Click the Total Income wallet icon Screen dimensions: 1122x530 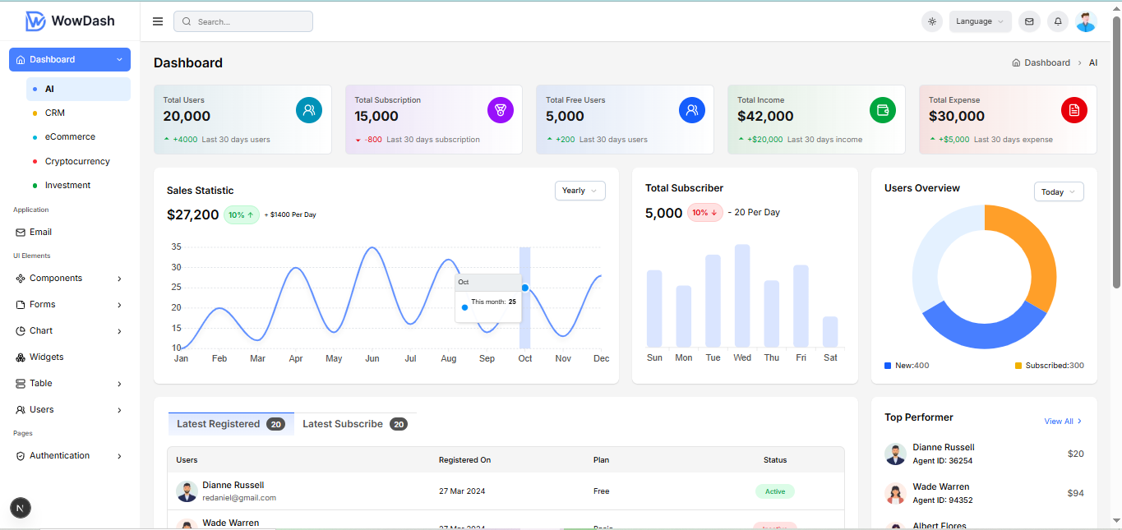(x=883, y=110)
